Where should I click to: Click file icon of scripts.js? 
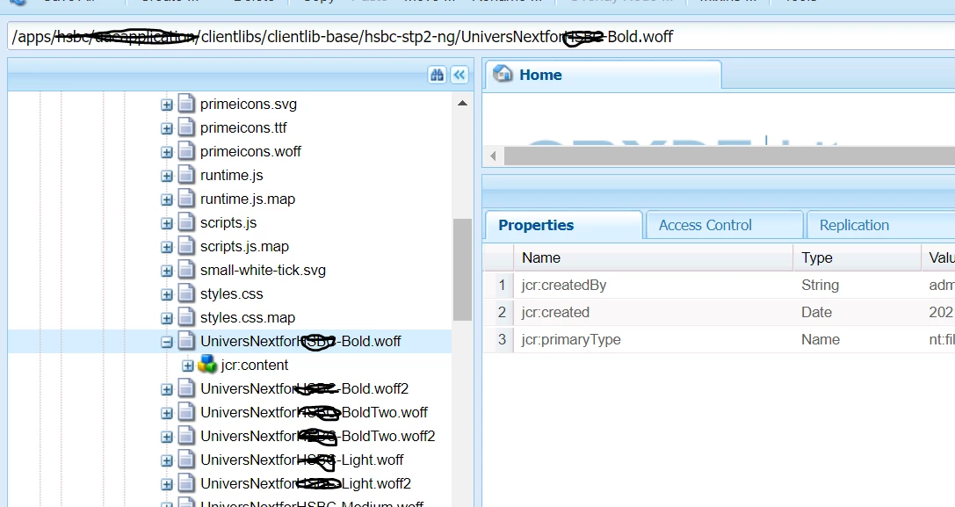pyautogui.click(x=186, y=223)
